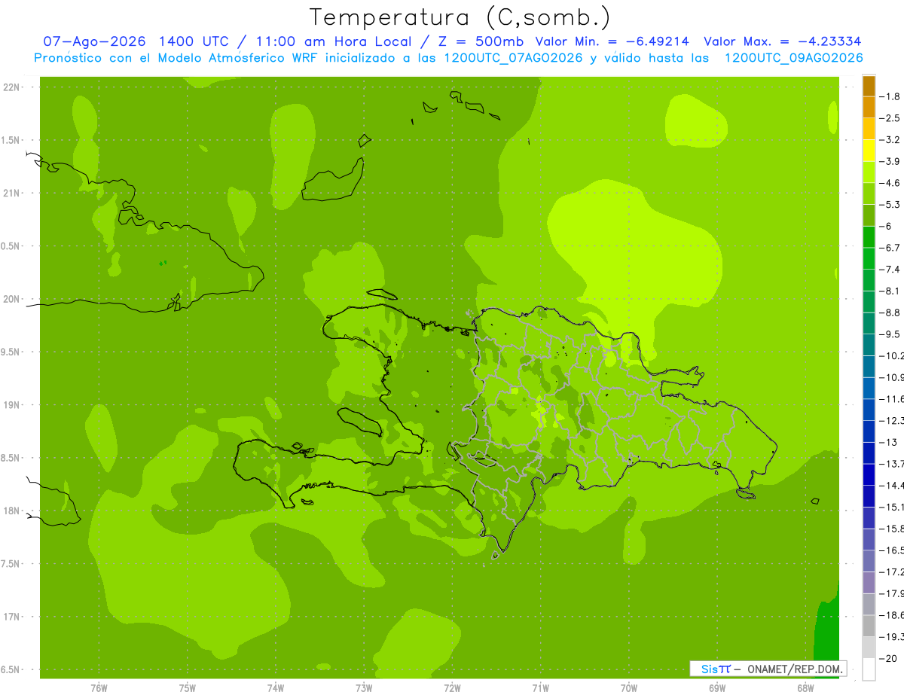
Task: Click the '68W' longitude label
Action: [x=805, y=687]
